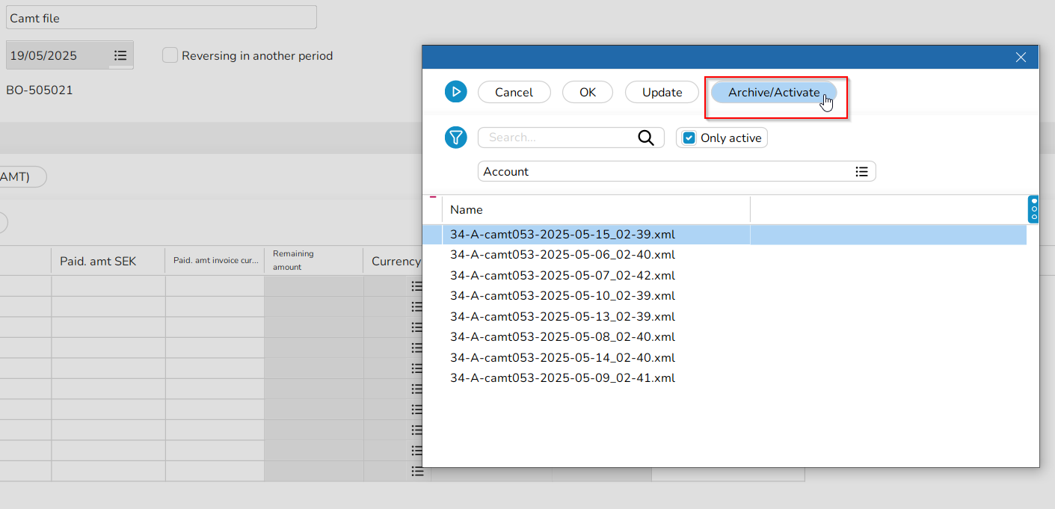Sort by the Name column header
This screenshot has width=1055, height=509.
(x=595, y=210)
